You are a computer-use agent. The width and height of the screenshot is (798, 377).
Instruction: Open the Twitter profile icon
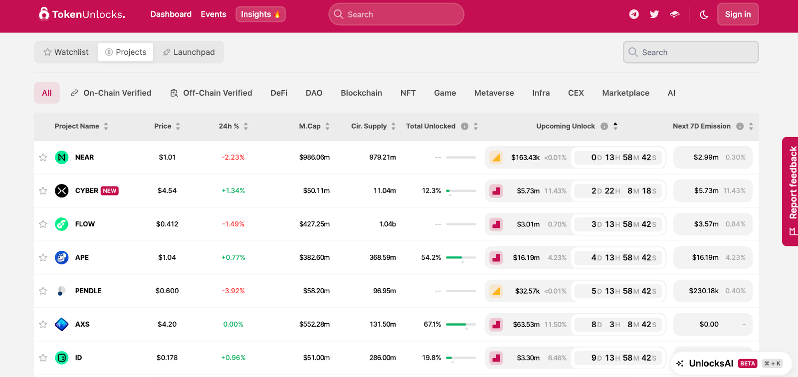654,14
